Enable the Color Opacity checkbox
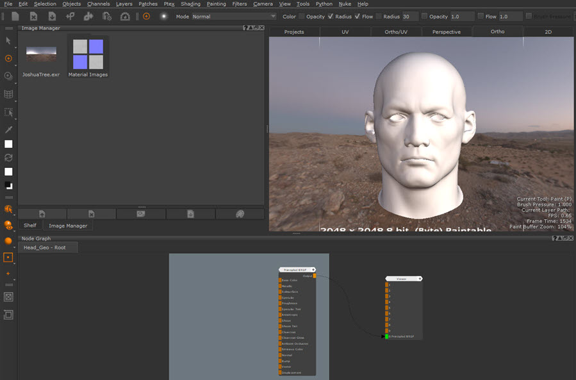Screen dimensions: 576x380 click(x=302, y=16)
